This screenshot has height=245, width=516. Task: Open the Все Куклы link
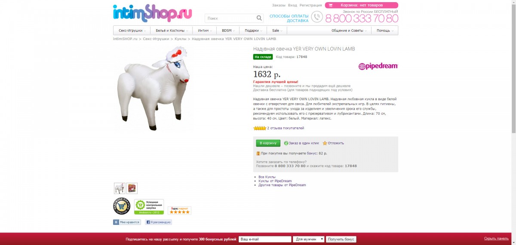point(267,177)
